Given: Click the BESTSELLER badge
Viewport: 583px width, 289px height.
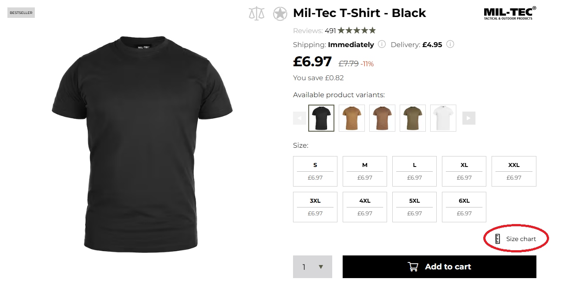Looking at the screenshot, I should [x=20, y=13].
